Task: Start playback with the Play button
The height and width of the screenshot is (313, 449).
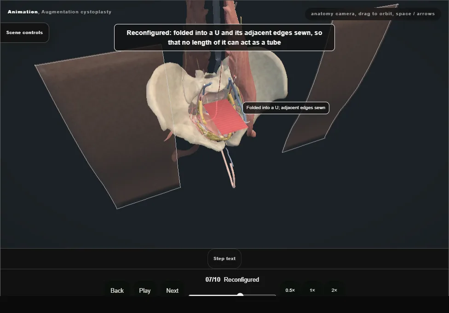Action: (x=145, y=290)
